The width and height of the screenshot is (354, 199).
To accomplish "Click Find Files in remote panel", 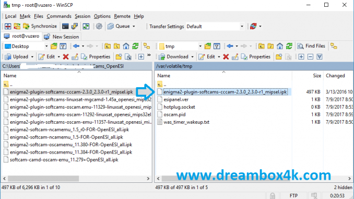I will point(311,46).
